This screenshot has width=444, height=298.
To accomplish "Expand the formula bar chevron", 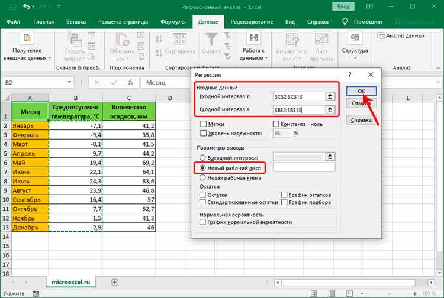I will click(x=438, y=82).
